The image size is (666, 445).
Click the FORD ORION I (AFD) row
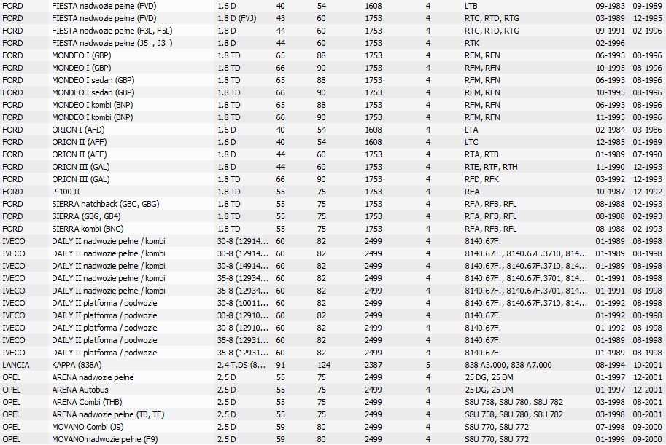click(333, 130)
